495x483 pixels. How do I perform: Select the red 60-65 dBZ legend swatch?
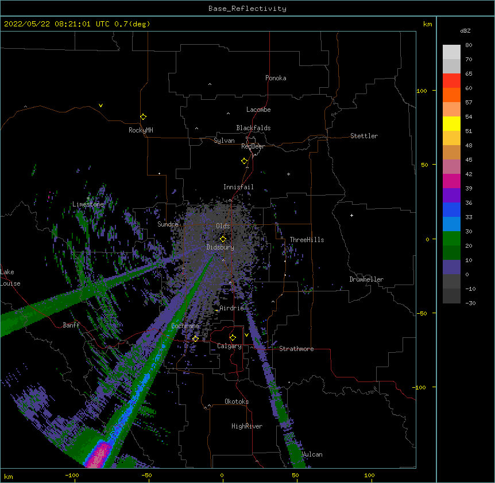451,81
